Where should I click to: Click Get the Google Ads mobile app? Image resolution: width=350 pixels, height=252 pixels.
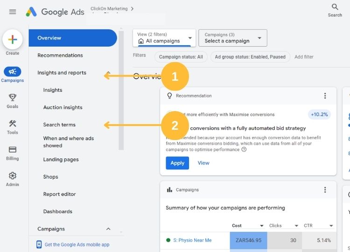coord(77,245)
